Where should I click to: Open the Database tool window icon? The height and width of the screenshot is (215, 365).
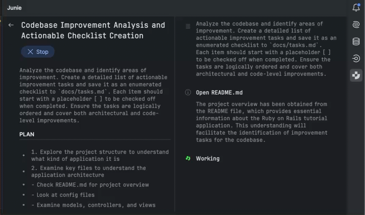[356, 41]
